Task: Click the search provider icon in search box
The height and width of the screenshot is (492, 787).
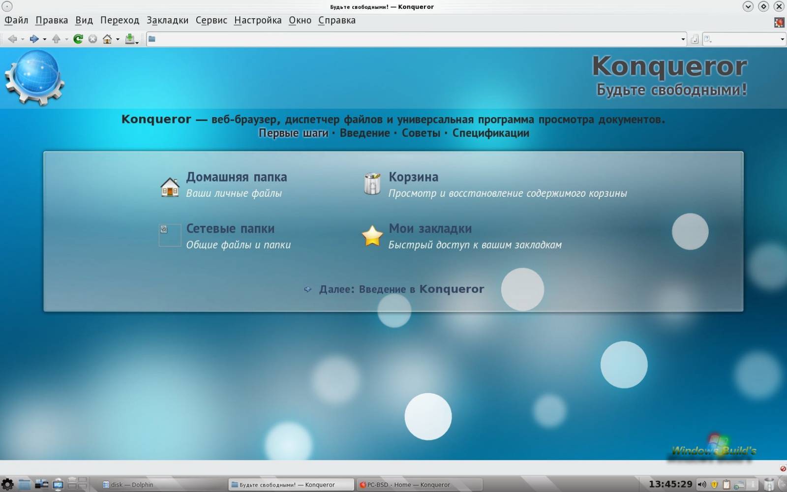Action: [708, 39]
